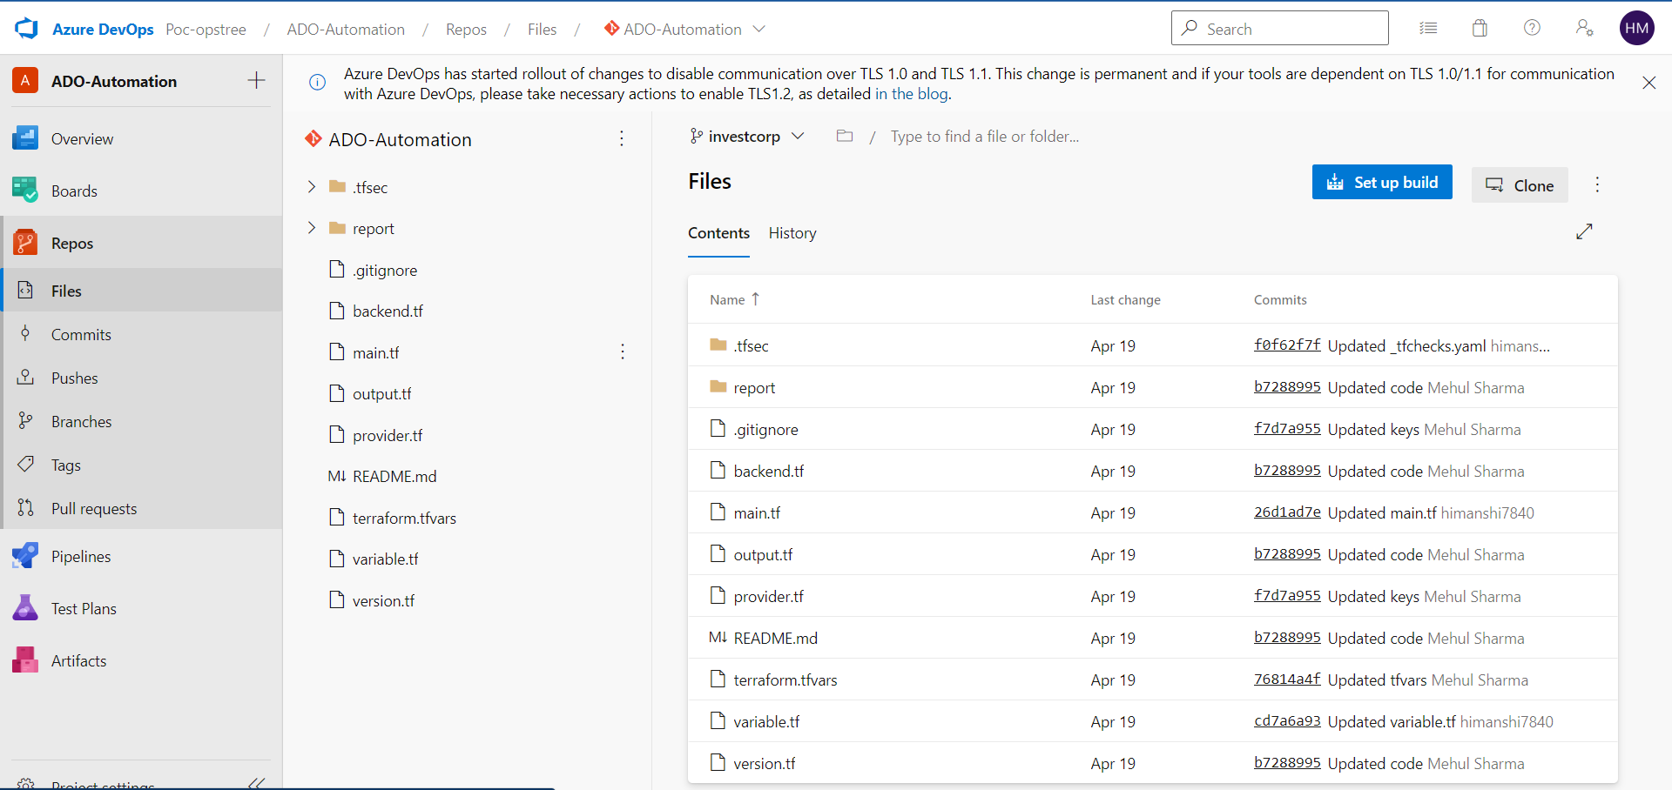Screen dimensions: 1672x790
Task: Open Overview in the sidebar
Action: click(141, 138)
